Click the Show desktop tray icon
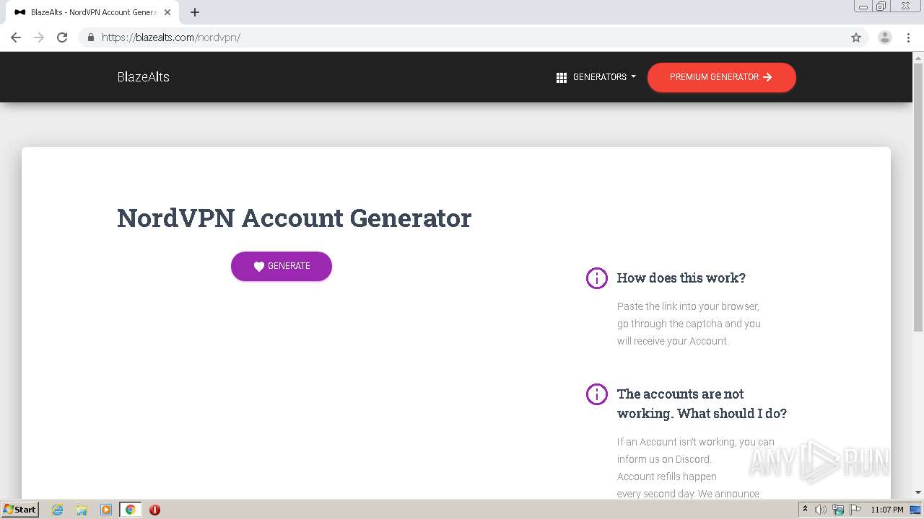Image resolution: width=924 pixels, height=519 pixels. click(x=916, y=510)
